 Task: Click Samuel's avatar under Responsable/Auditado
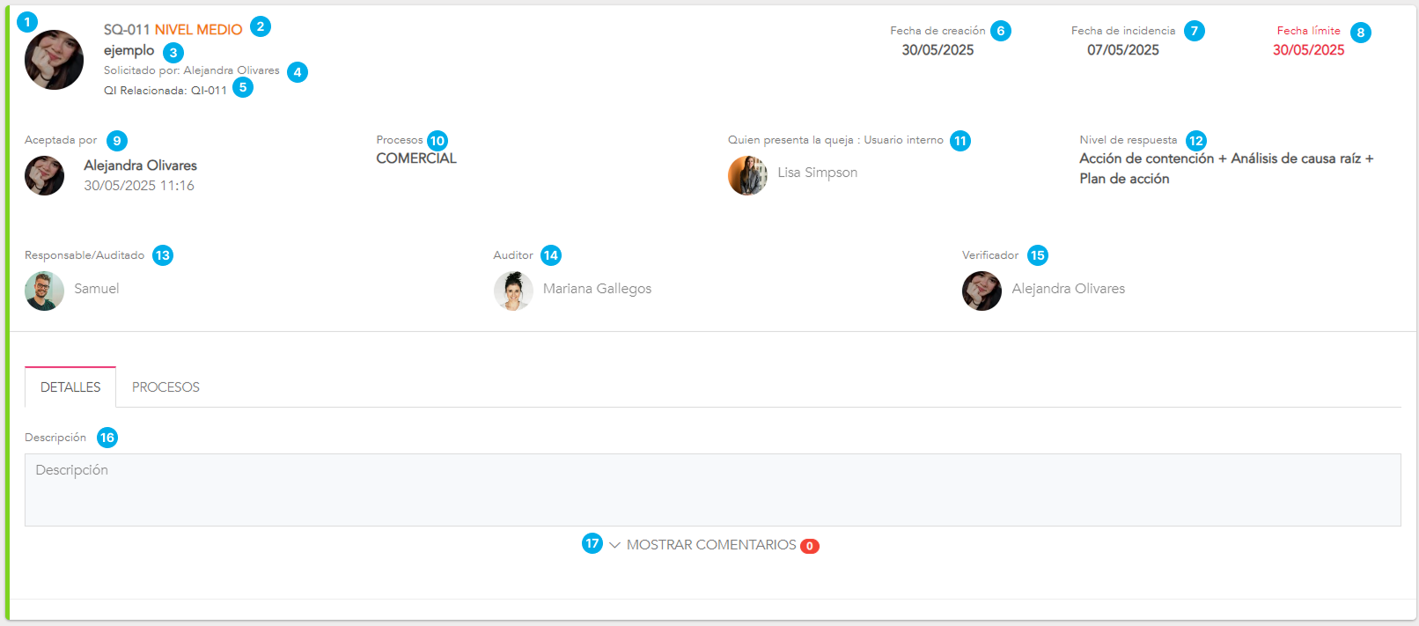(x=44, y=291)
